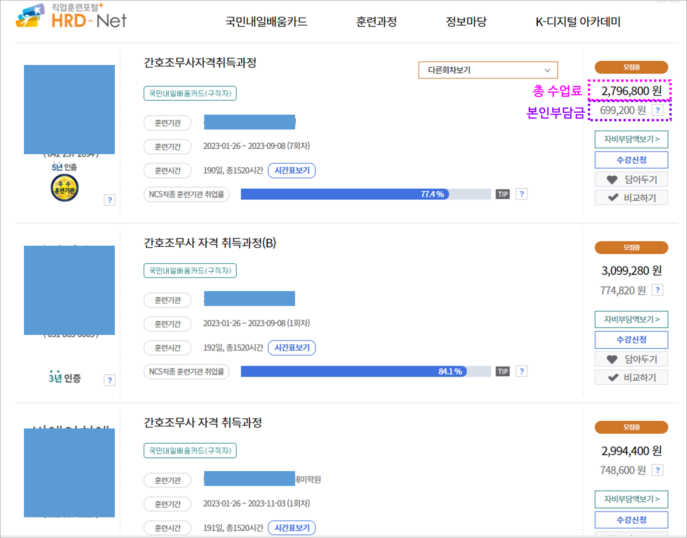Click the 우수 훈련기관 badge on first course
The image size is (687, 538).
tap(65, 188)
